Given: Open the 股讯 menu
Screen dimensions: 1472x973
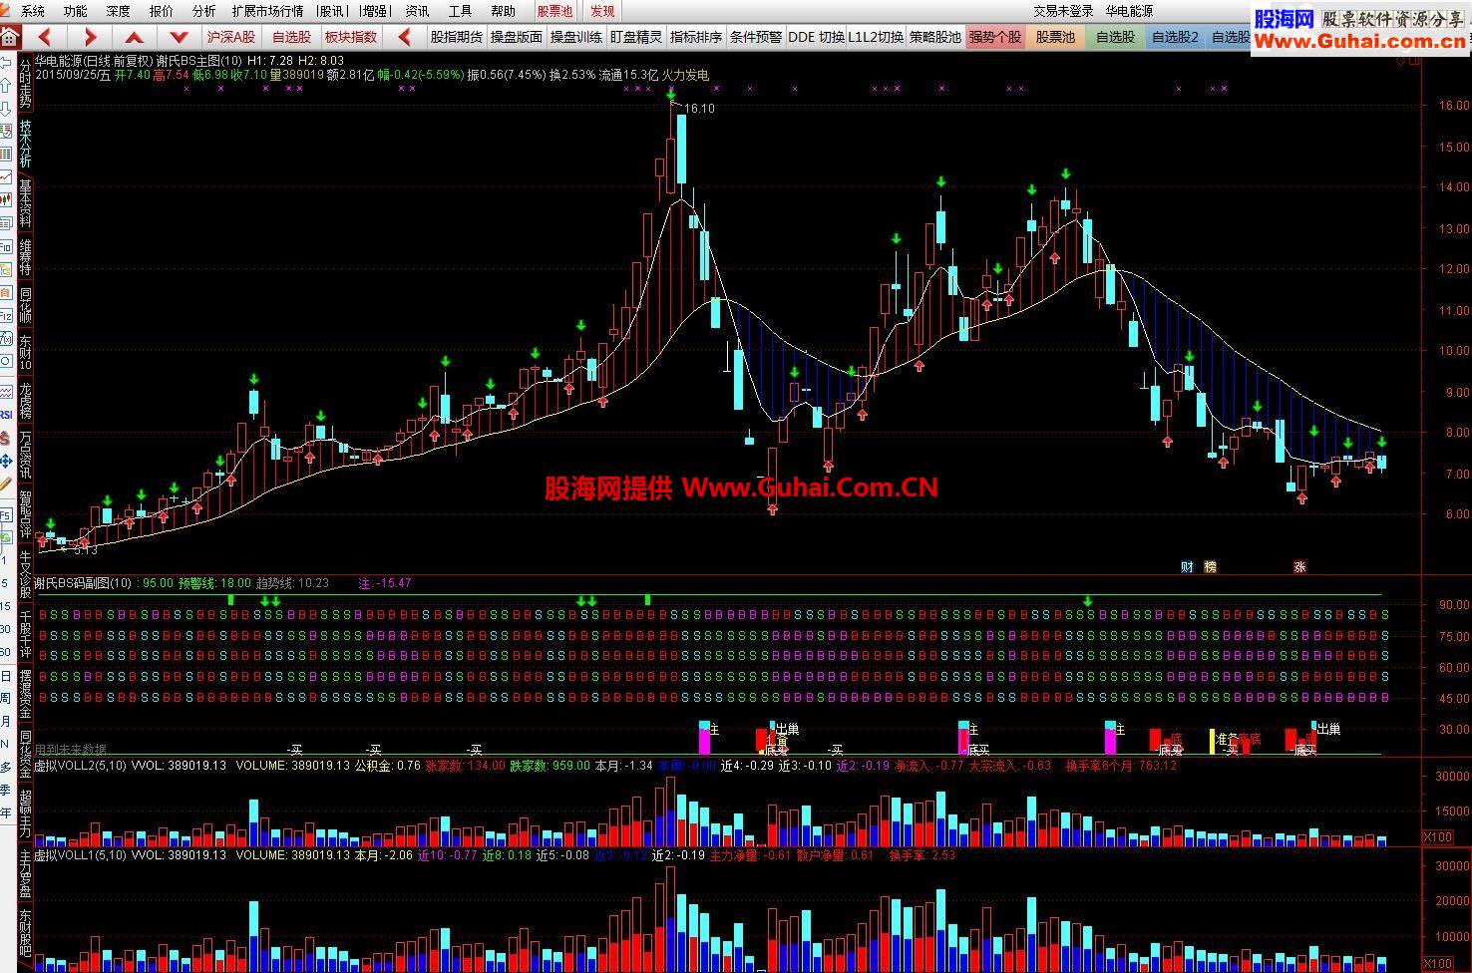Looking at the screenshot, I should tap(331, 11).
